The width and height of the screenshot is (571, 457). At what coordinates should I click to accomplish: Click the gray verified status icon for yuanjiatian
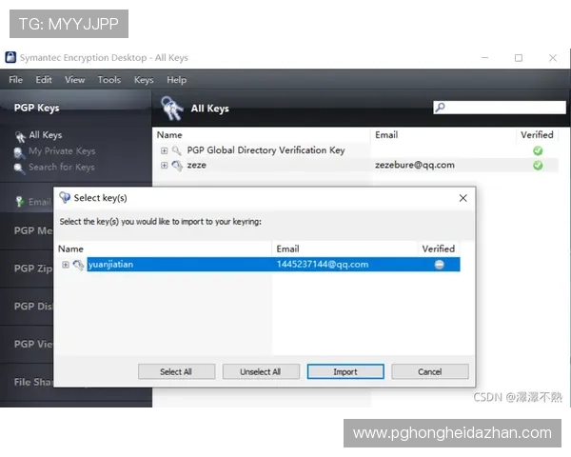pos(439,264)
